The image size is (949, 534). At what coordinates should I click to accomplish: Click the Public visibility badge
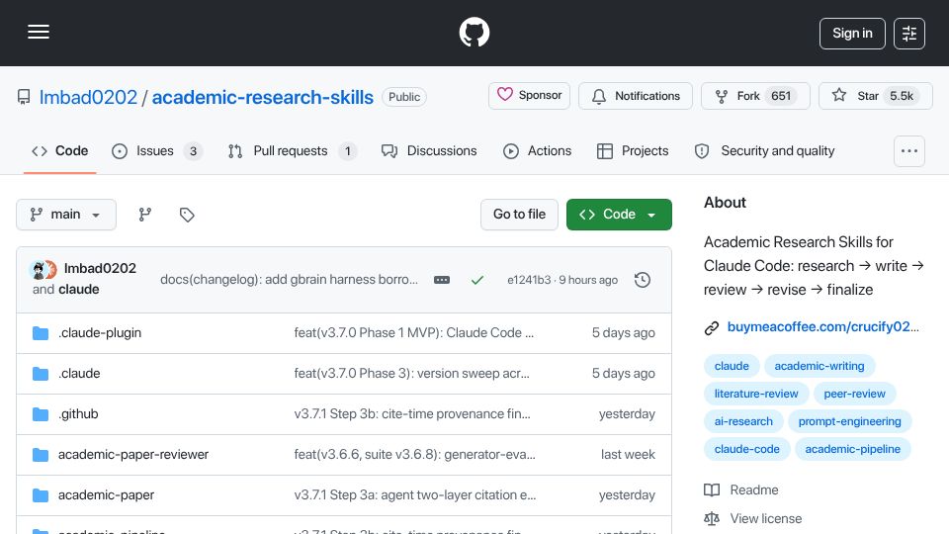click(x=404, y=97)
